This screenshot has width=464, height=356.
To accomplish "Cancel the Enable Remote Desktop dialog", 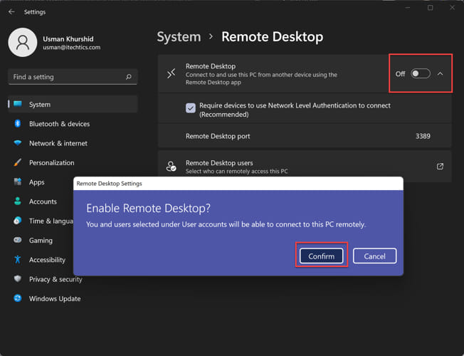I will [374, 256].
